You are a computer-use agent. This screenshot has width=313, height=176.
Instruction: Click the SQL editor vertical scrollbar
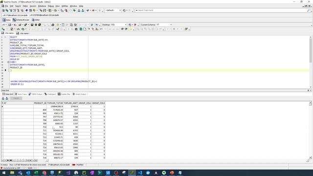point(311,62)
